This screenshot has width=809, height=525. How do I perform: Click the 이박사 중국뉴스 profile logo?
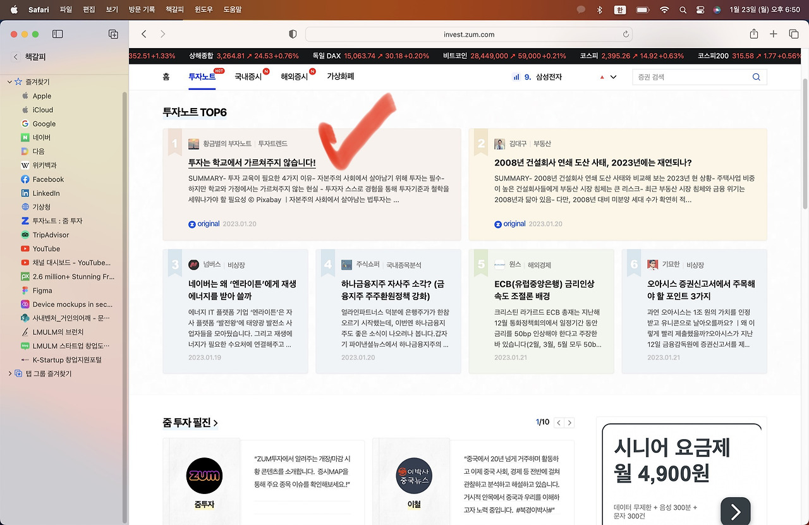414,476
